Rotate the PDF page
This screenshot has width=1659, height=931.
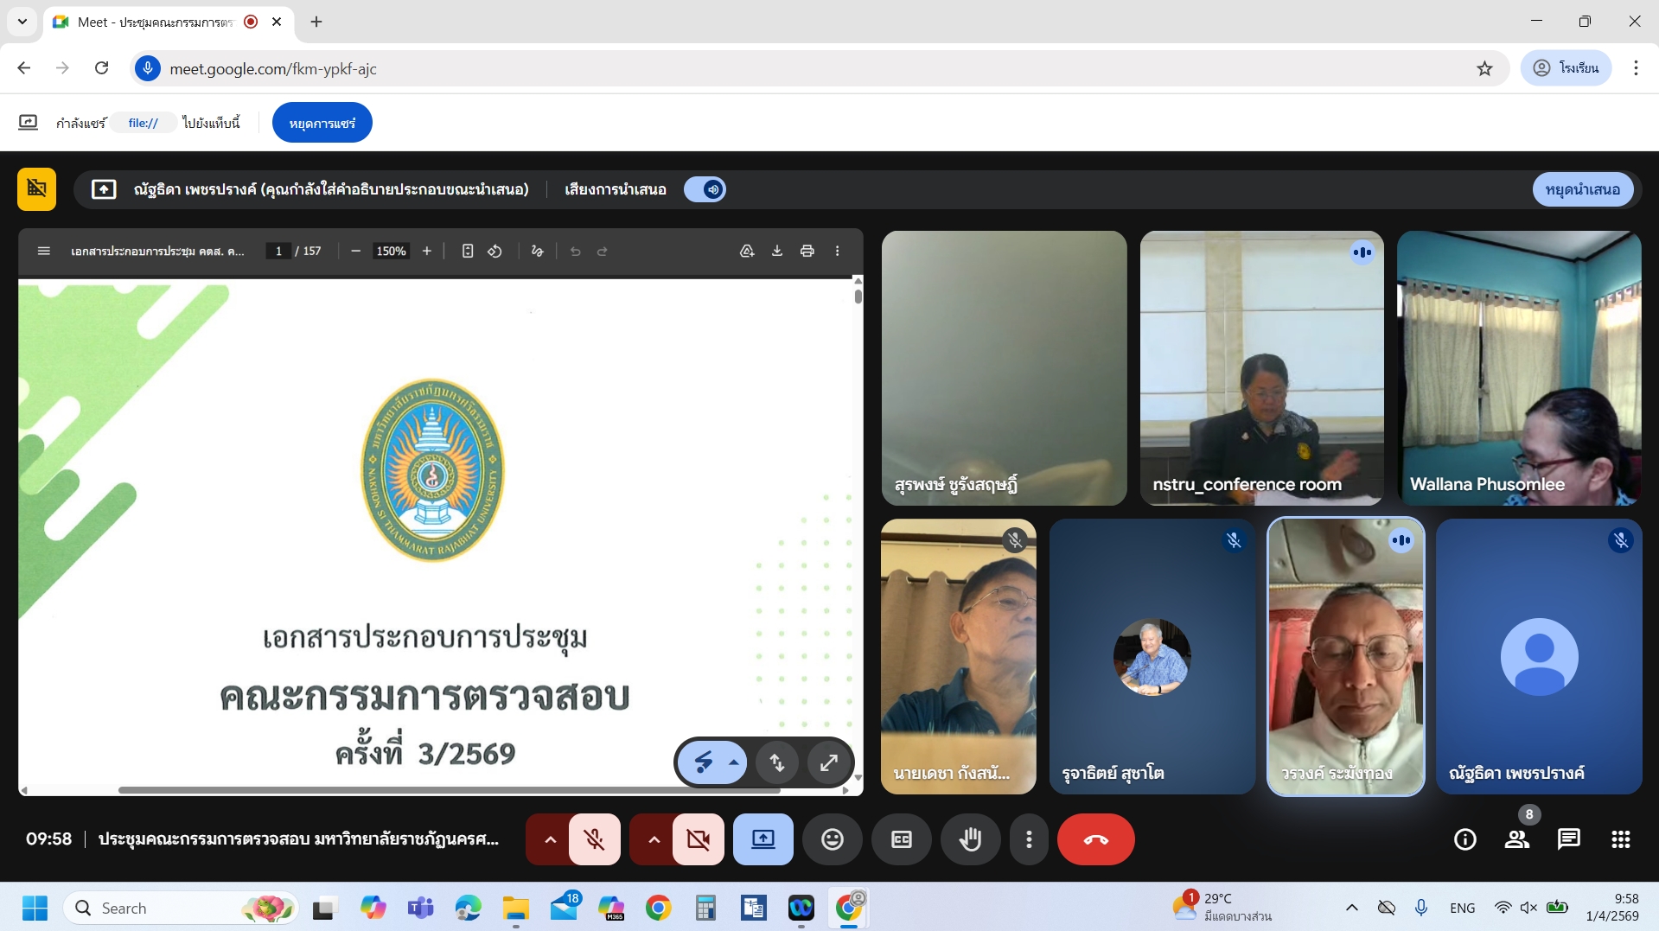tap(495, 251)
